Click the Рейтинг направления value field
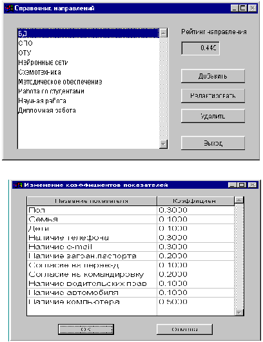 200,48
